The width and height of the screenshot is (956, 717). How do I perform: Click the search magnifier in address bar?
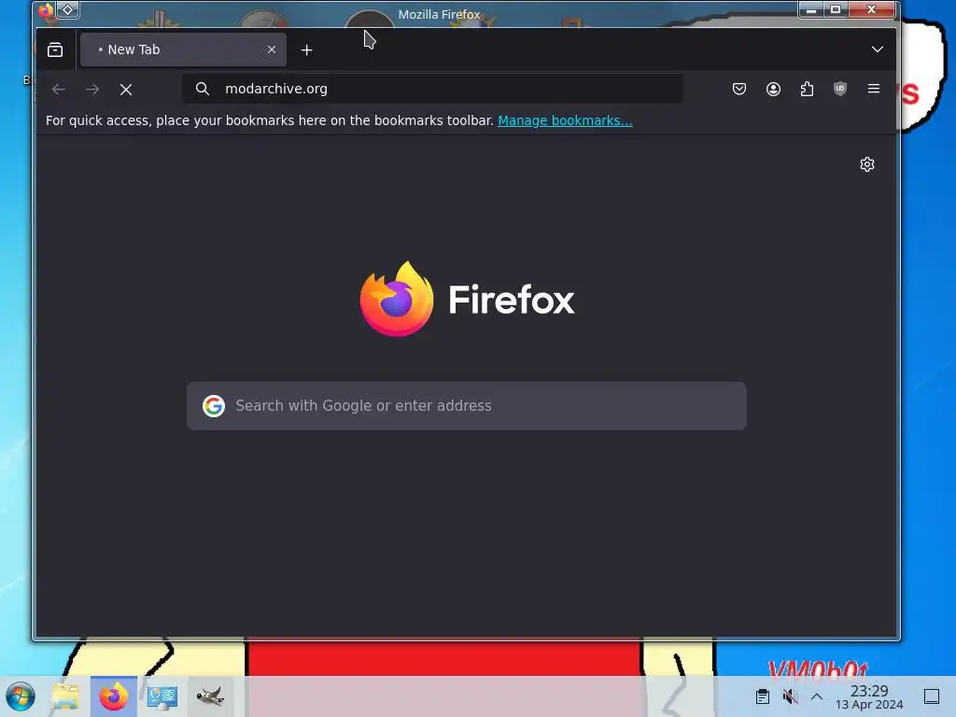pyautogui.click(x=203, y=89)
